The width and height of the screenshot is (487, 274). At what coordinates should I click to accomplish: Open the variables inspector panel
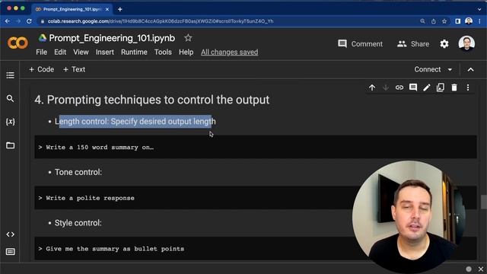10,122
